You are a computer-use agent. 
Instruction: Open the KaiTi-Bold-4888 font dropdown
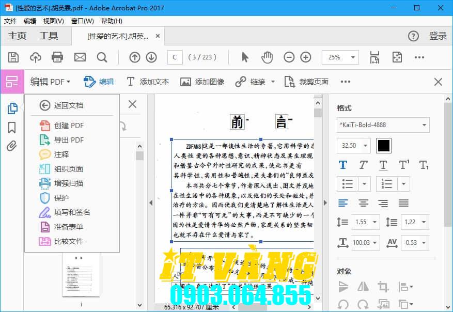pyautogui.click(x=382, y=124)
